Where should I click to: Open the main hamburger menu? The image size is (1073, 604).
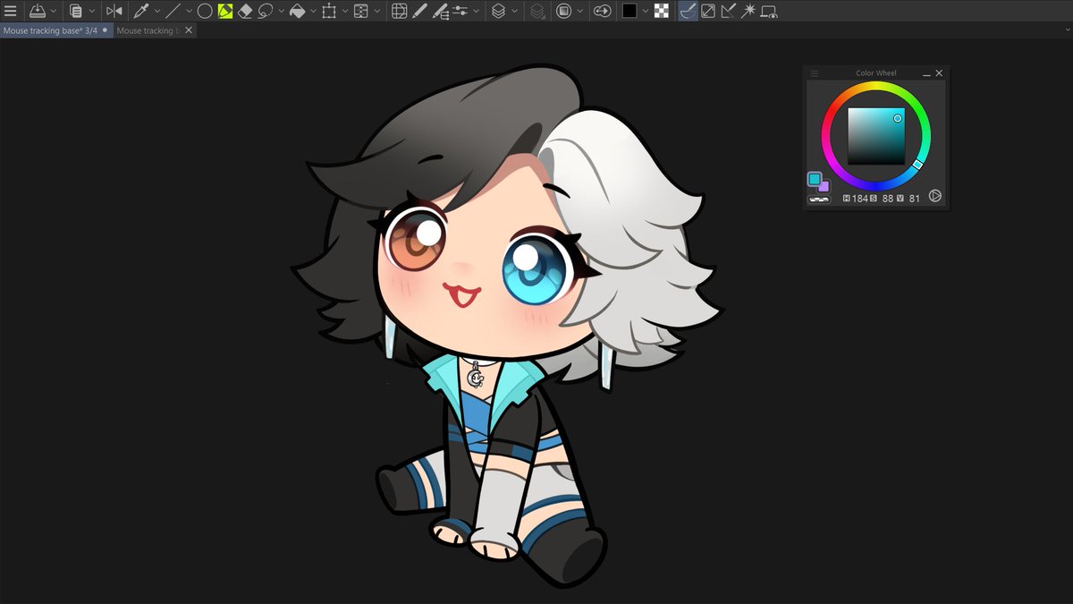tap(13, 10)
